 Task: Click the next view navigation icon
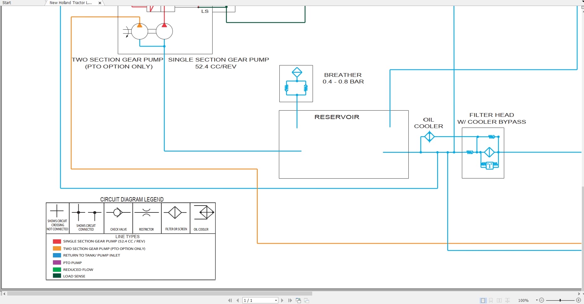(x=307, y=300)
